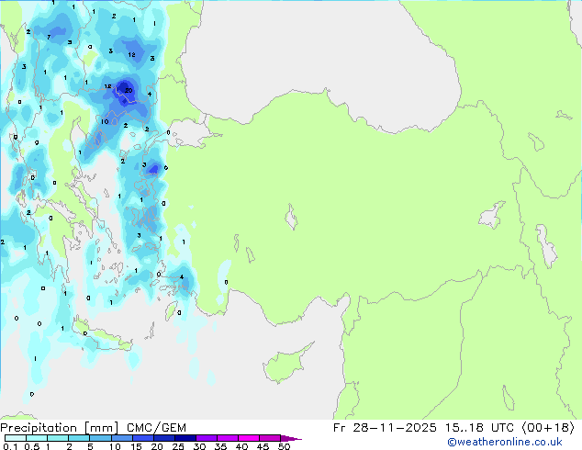Viewport: 582px width, 450px height.
Task: Click the '15..18 UTC' time range
Action: (480, 428)
